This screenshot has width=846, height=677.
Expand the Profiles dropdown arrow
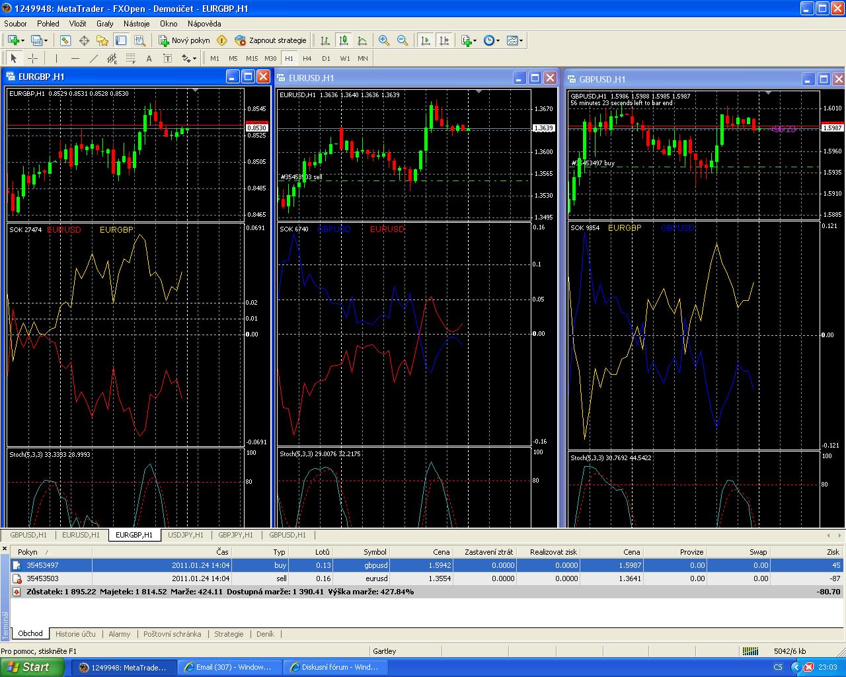[x=46, y=41]
